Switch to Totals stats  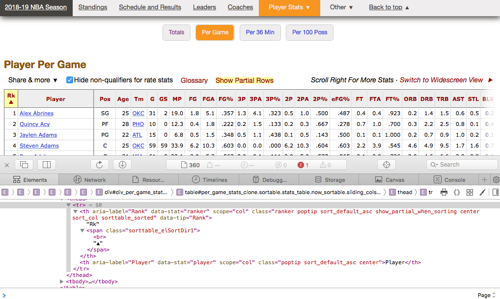click(x=176, y=32)
